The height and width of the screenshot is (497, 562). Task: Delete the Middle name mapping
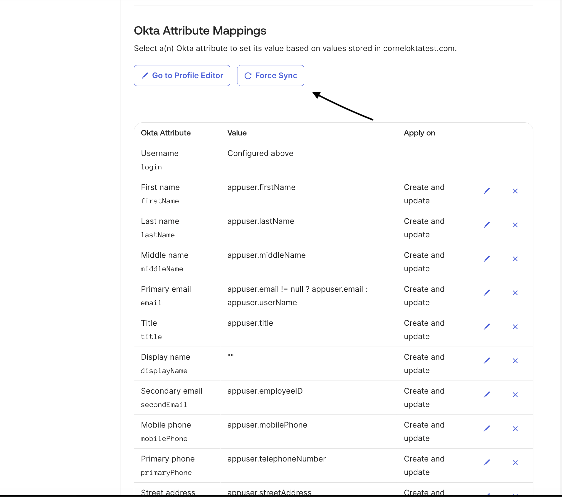coord(515,259)
